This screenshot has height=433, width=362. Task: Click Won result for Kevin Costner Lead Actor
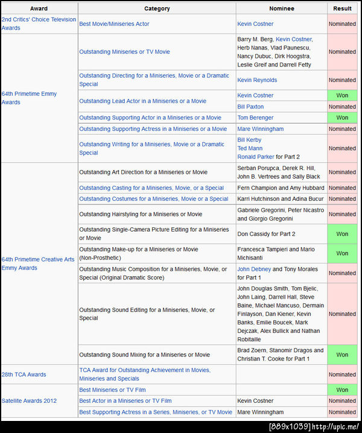pyautogui.click(x=342, y=95)
